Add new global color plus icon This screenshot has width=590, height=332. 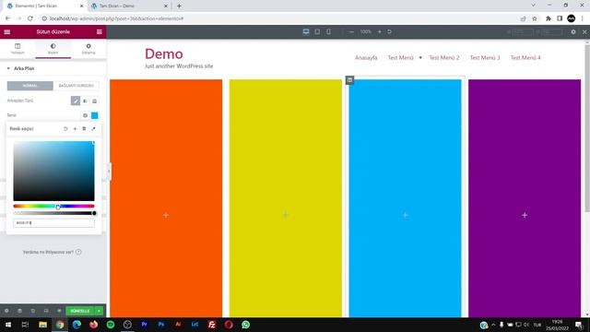pyautogui.click(x=75, y=129)
